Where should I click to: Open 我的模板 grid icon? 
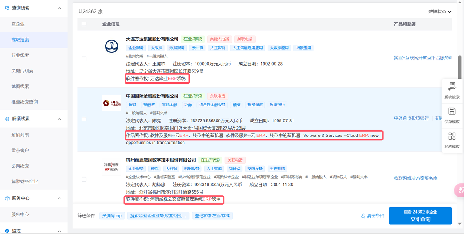tap(452, 136)
